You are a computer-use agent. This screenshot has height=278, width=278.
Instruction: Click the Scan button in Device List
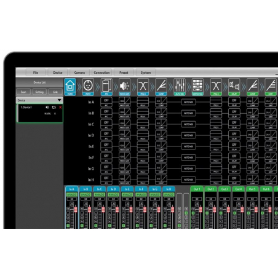coord(23,92)
